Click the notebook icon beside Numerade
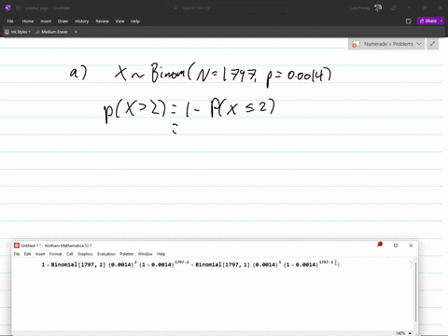Image resolution: width=448 pixels, height=336 pixels. click(356, 44)
